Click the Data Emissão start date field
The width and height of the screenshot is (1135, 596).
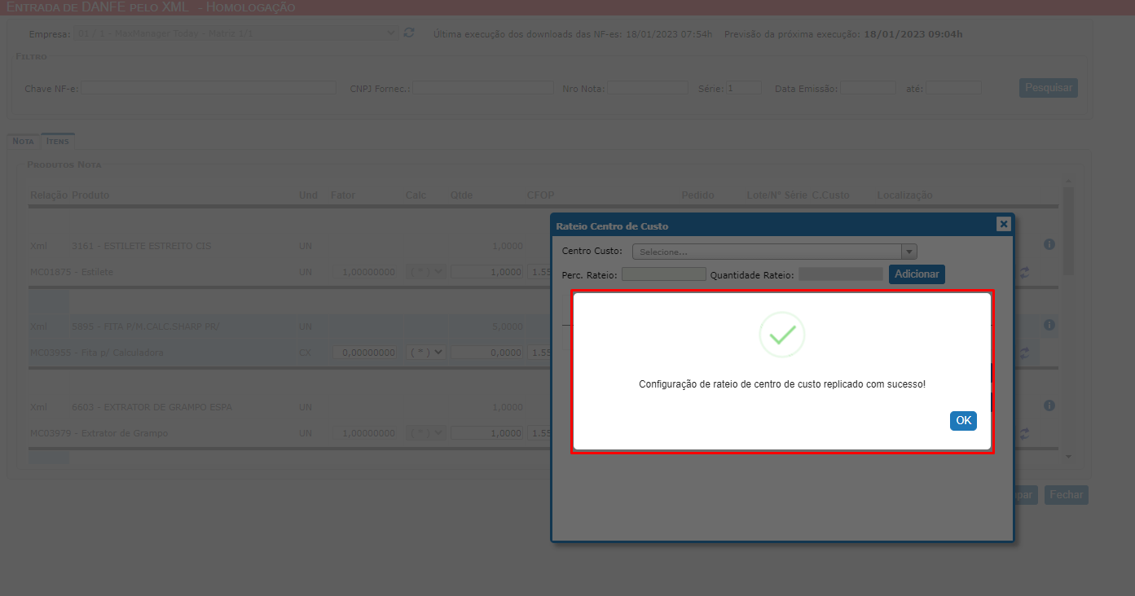(868, 88)
